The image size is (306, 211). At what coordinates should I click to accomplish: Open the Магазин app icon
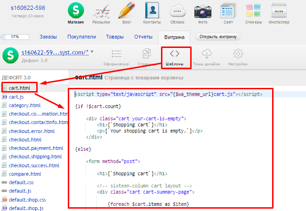pos(76,10)
